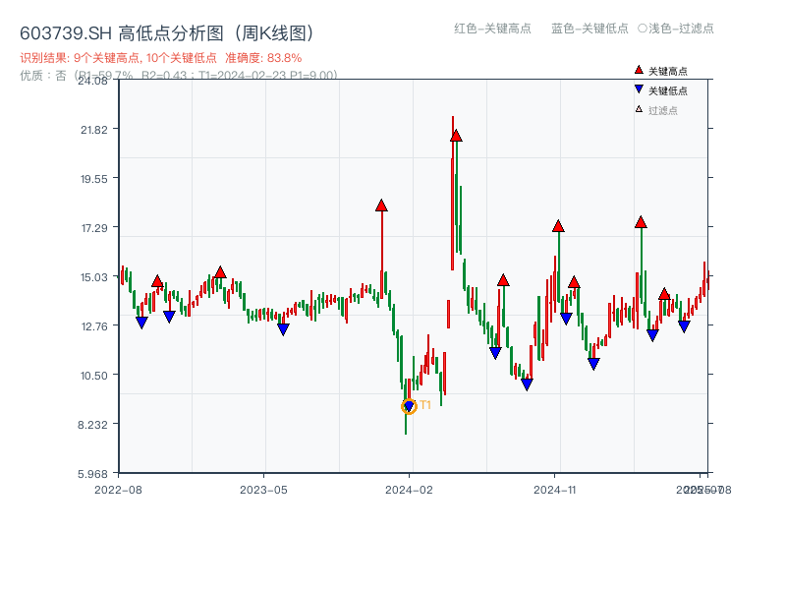This screenshot has height=590, width=786.
Task: Click the 19.55 y-axis label
Action: point(94,179)
